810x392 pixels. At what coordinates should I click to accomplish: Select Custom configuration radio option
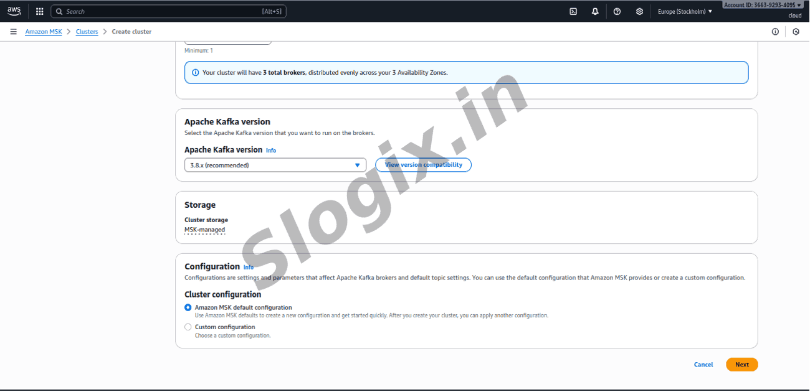(188, 327)
